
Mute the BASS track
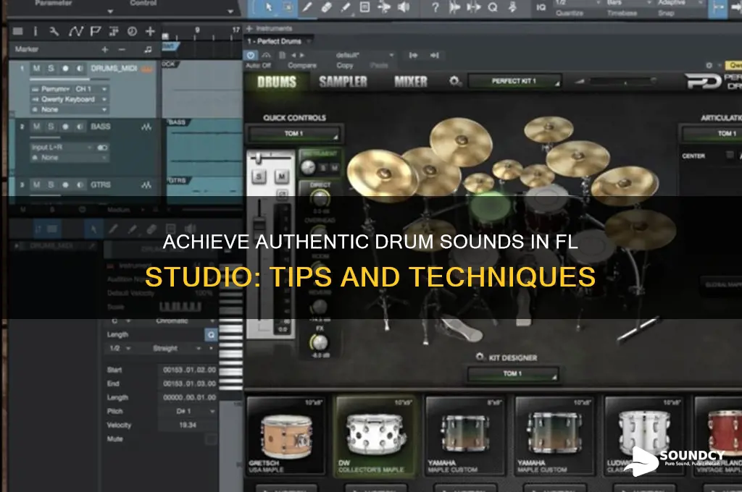click(x=36, y=127)
